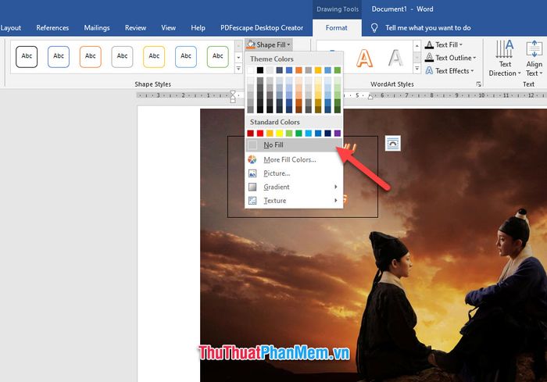The image size is (547, 382).
Task: Click the Shape Fill paint bucket icon
Action: [251, 45]
